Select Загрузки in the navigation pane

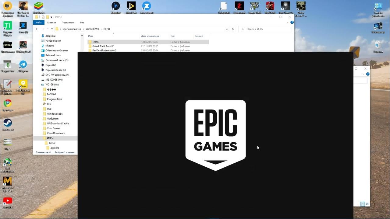pyautogui.click(x=50, y=36)
